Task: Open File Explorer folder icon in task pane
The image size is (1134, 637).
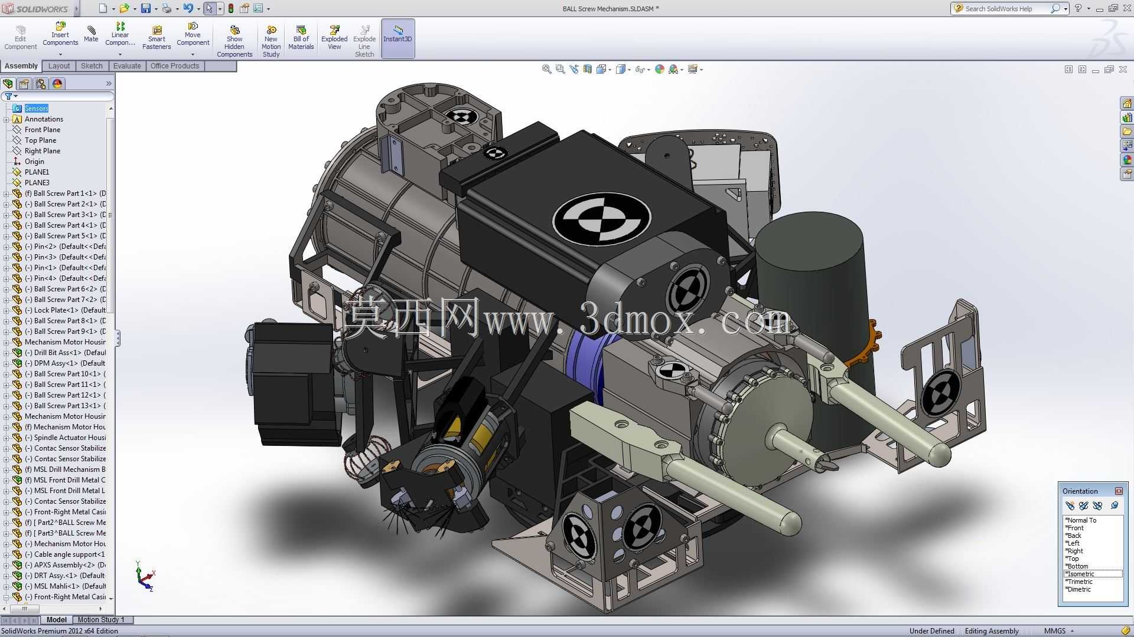Action: tap(1127, 132)
